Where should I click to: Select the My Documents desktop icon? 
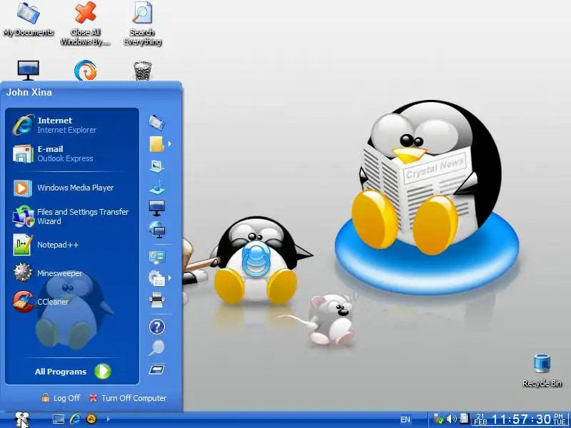(x=29, y=19)
